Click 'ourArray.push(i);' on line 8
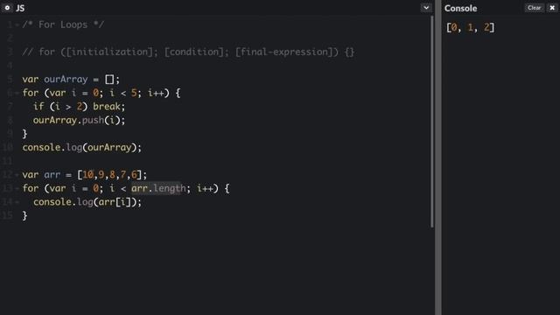This screenshot has width=560, height=315. [79, 121]
